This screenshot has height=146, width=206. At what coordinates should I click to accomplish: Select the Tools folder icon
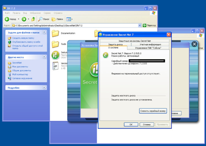[55, 44]
